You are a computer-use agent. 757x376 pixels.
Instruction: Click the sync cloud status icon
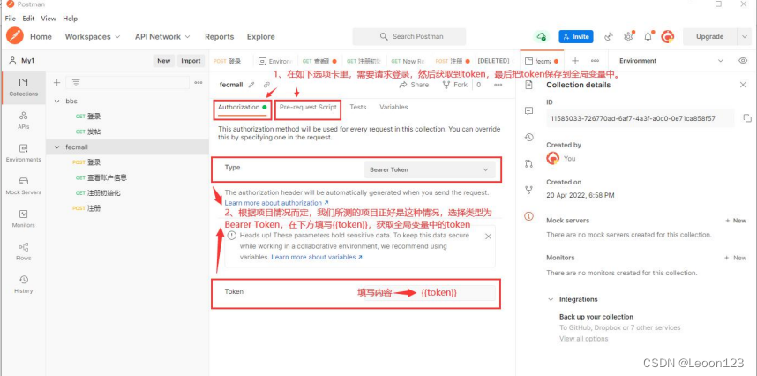coord(542,37)
